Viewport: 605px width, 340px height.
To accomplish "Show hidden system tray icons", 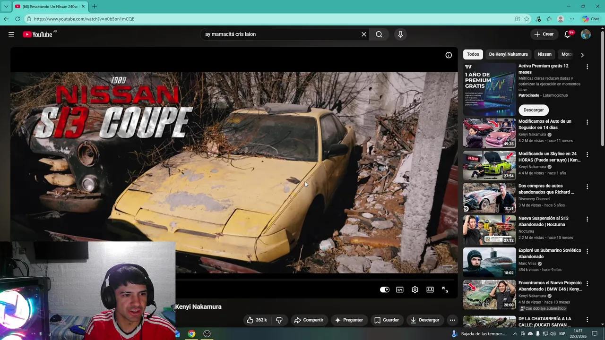I will (x=515, y=334).
